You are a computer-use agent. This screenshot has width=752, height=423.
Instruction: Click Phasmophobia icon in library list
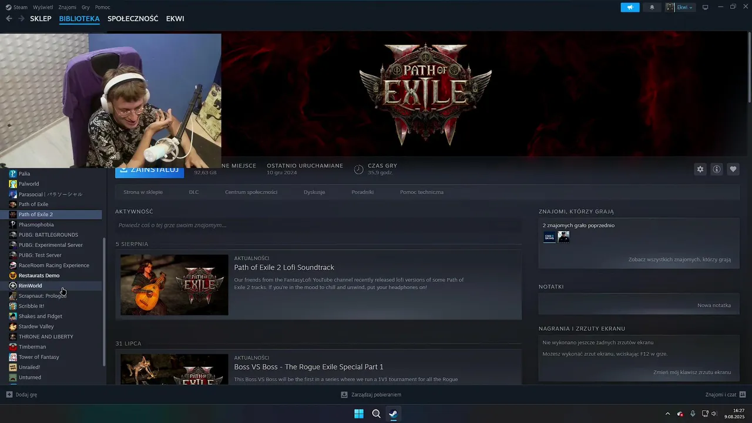[x=13, y=224]
